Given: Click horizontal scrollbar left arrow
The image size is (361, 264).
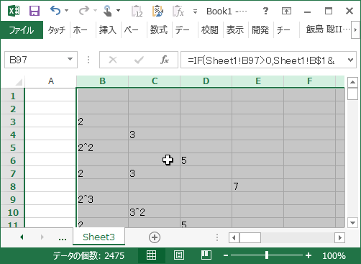Looking at the screenshot, I should 234,238.
